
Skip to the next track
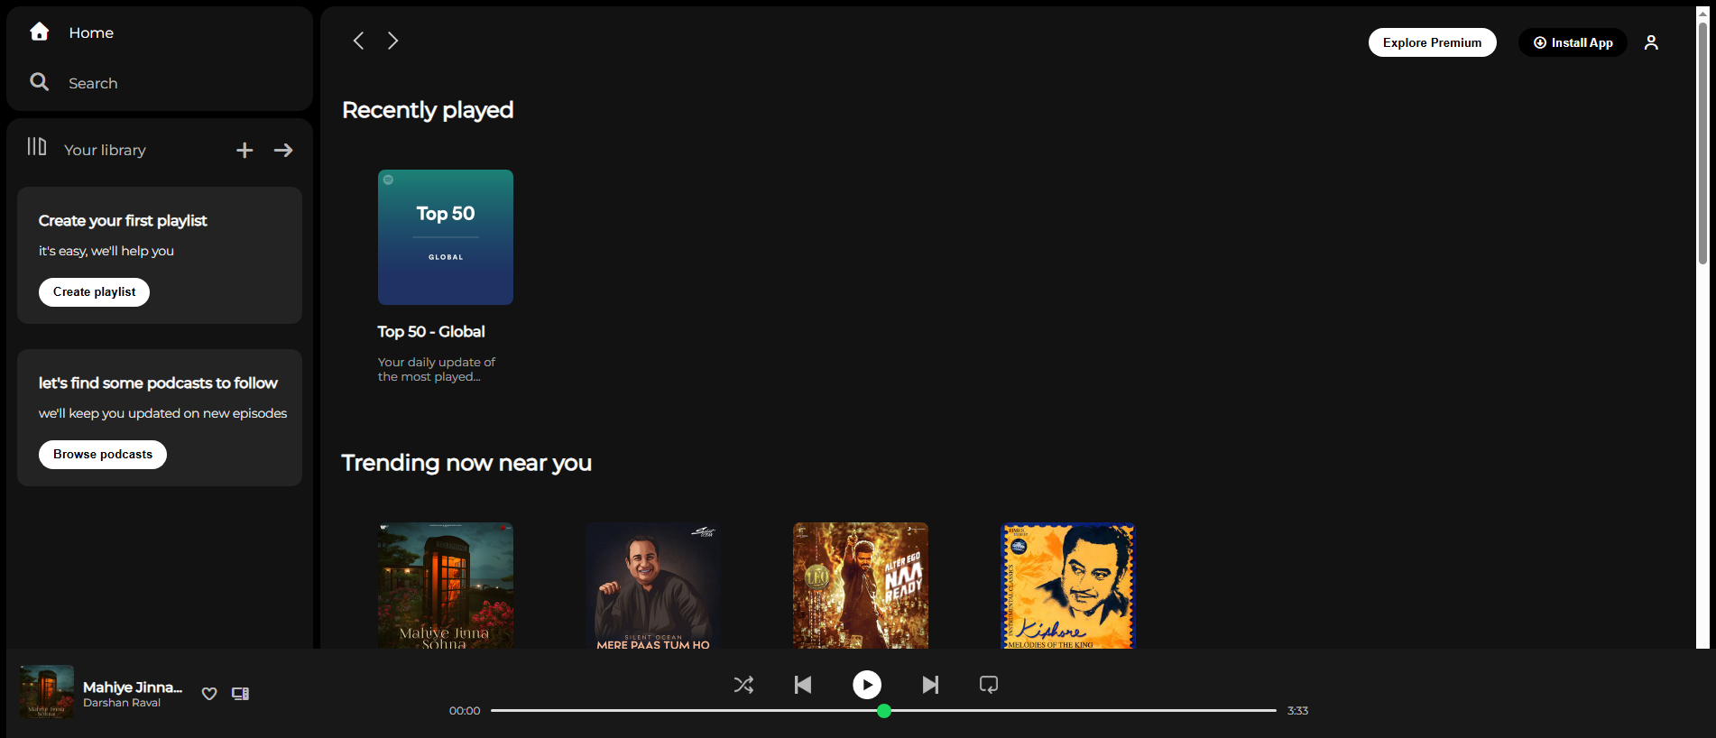930,685
